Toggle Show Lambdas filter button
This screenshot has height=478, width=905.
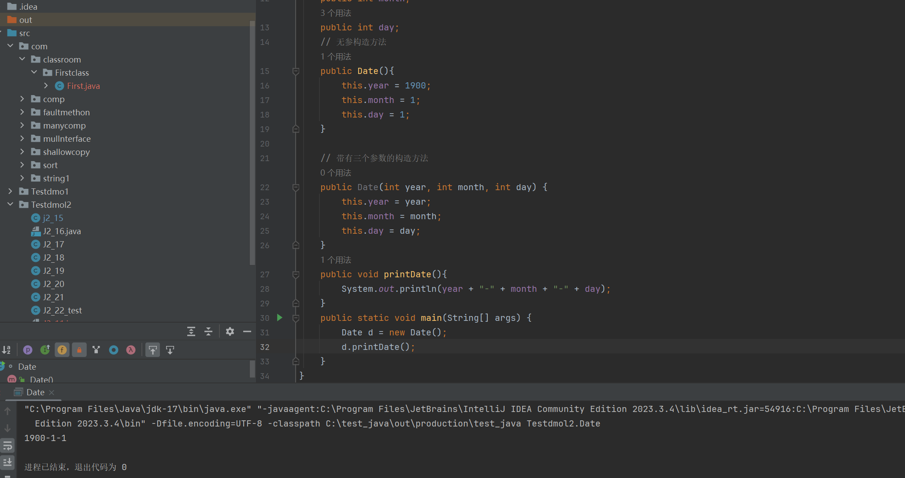click(x=131, y=350)
